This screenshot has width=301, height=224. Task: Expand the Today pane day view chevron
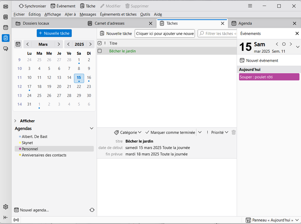click(298, 47)
